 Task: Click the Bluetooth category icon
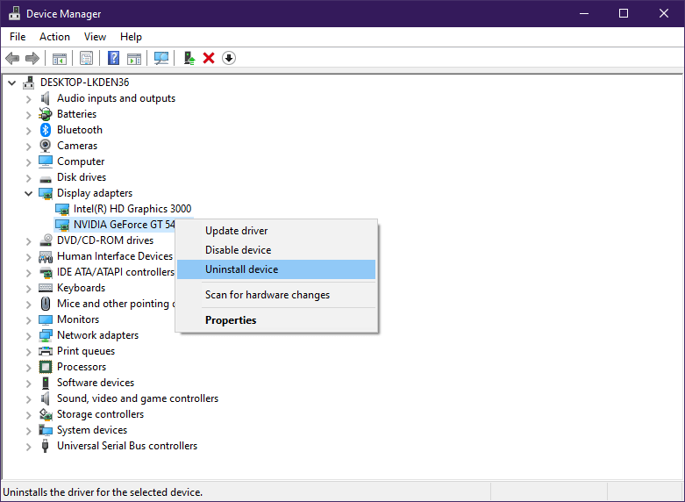pos(46,130)
